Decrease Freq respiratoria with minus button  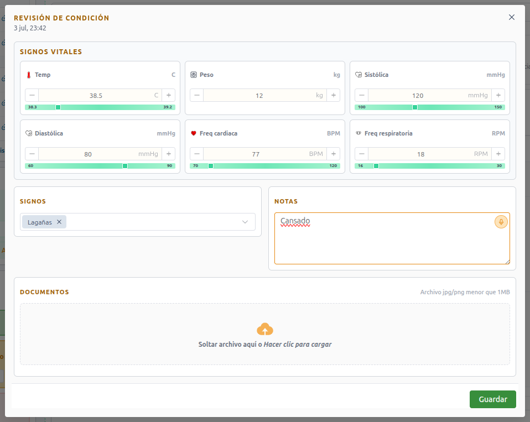coord(362,154)
